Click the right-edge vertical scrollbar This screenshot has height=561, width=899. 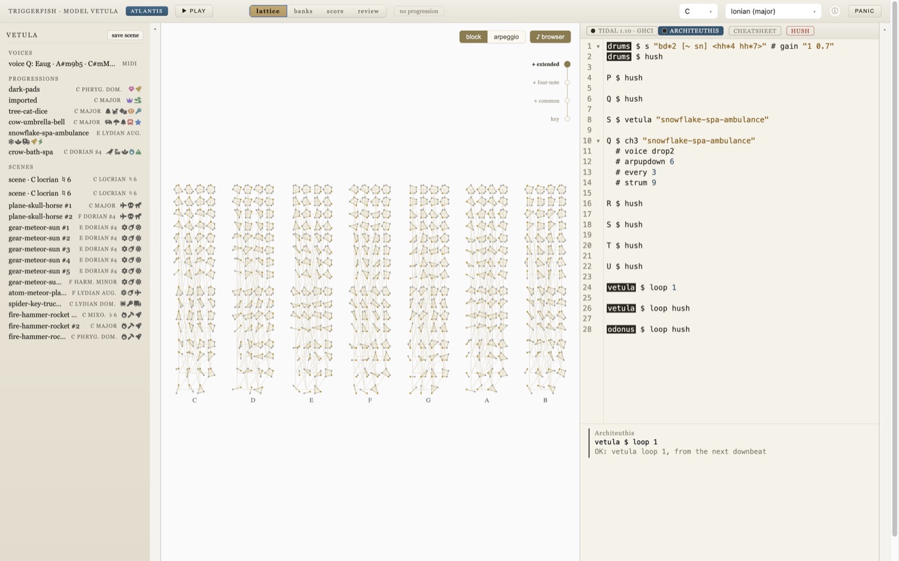[x=895, y=270]
